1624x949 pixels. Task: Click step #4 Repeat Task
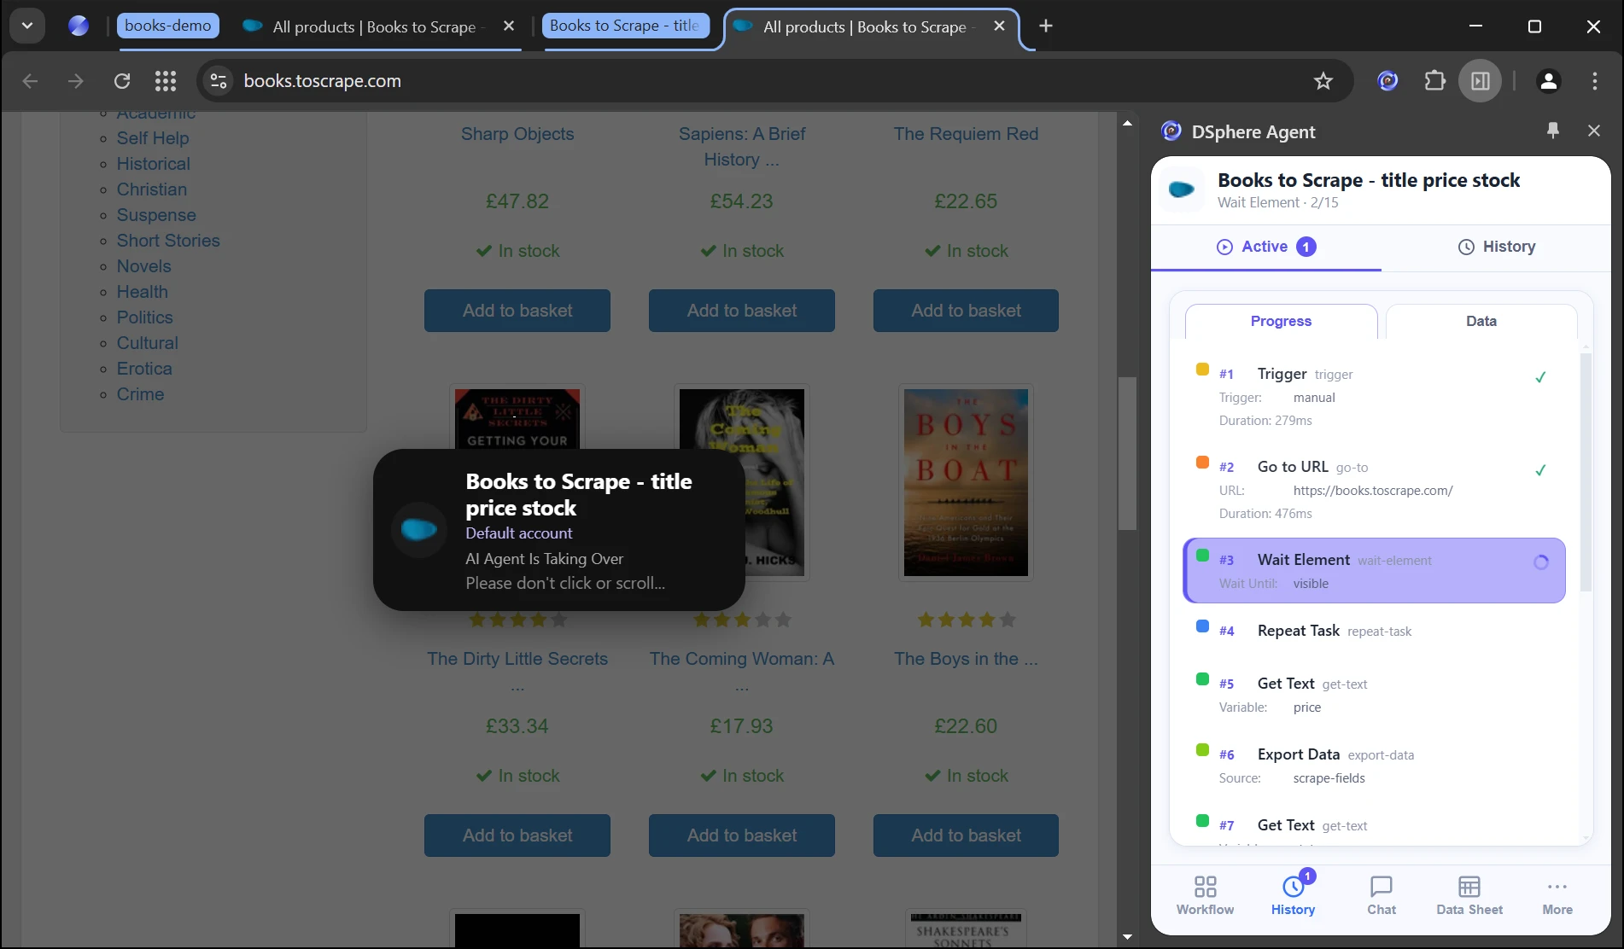tap(1374, 631)
